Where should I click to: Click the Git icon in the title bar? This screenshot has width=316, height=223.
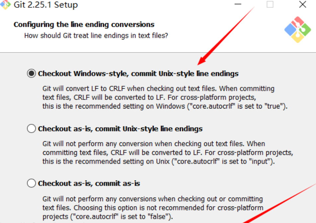(6, 5)
